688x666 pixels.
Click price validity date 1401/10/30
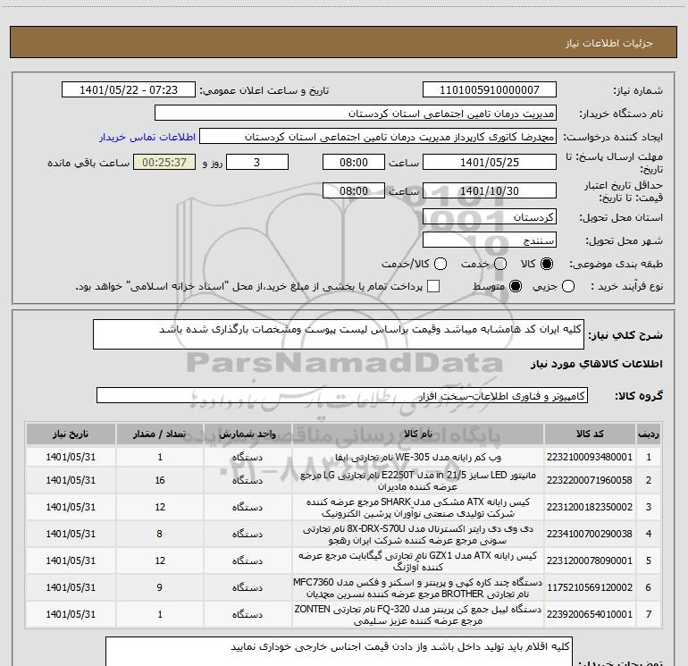point(490,190)
